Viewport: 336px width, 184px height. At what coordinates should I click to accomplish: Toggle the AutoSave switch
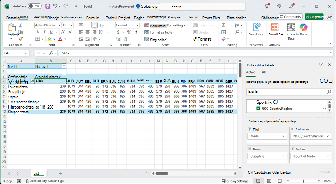tap(34, 6)
